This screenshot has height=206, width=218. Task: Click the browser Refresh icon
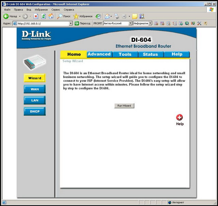point(43,16)
